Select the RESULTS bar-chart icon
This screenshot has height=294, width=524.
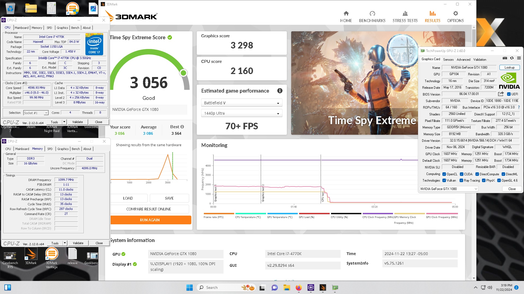pos(433,13)
